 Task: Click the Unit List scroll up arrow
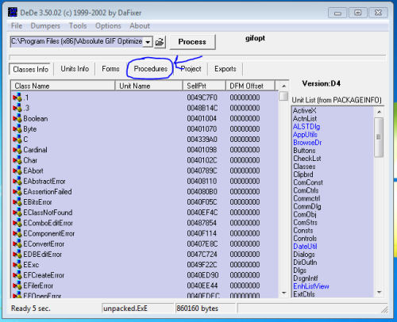pos(379,112)
